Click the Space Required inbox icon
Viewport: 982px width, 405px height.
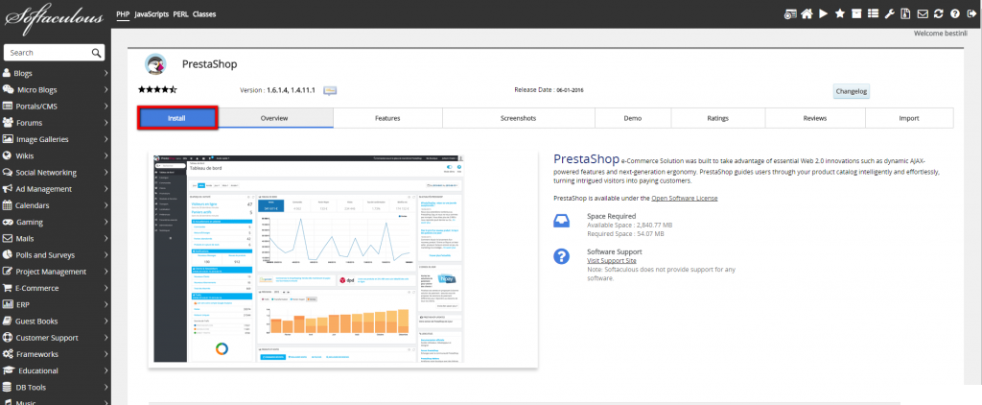pos(561,221)
